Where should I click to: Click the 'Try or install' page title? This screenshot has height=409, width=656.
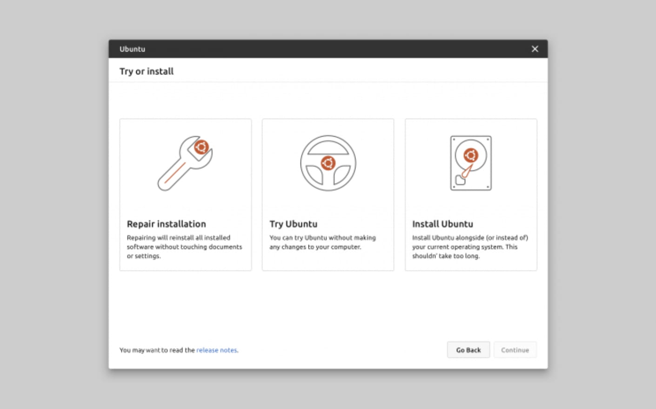(x=147, y=71)
